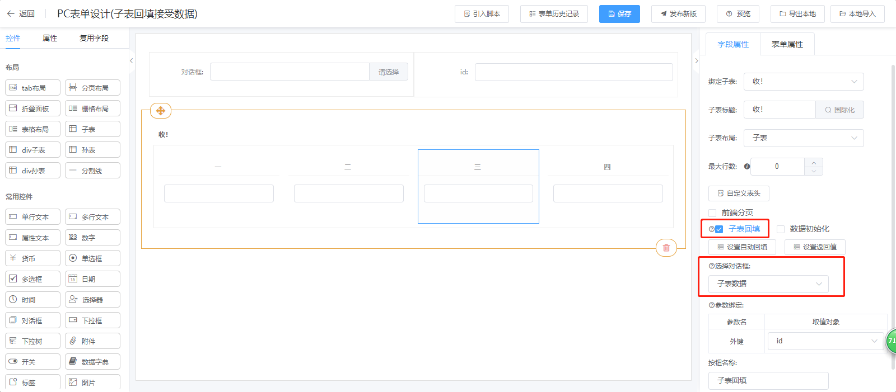Viewport: 896px width, 392px height.
Task: Click the help icon beside 参数绑定
Action: (x=711, y=305)
